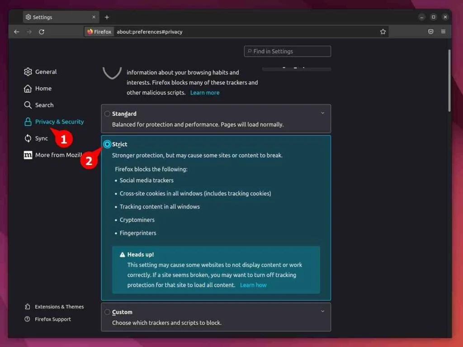
Task: Click the Heads up! warning triangle icon
Action: (122, 255)
